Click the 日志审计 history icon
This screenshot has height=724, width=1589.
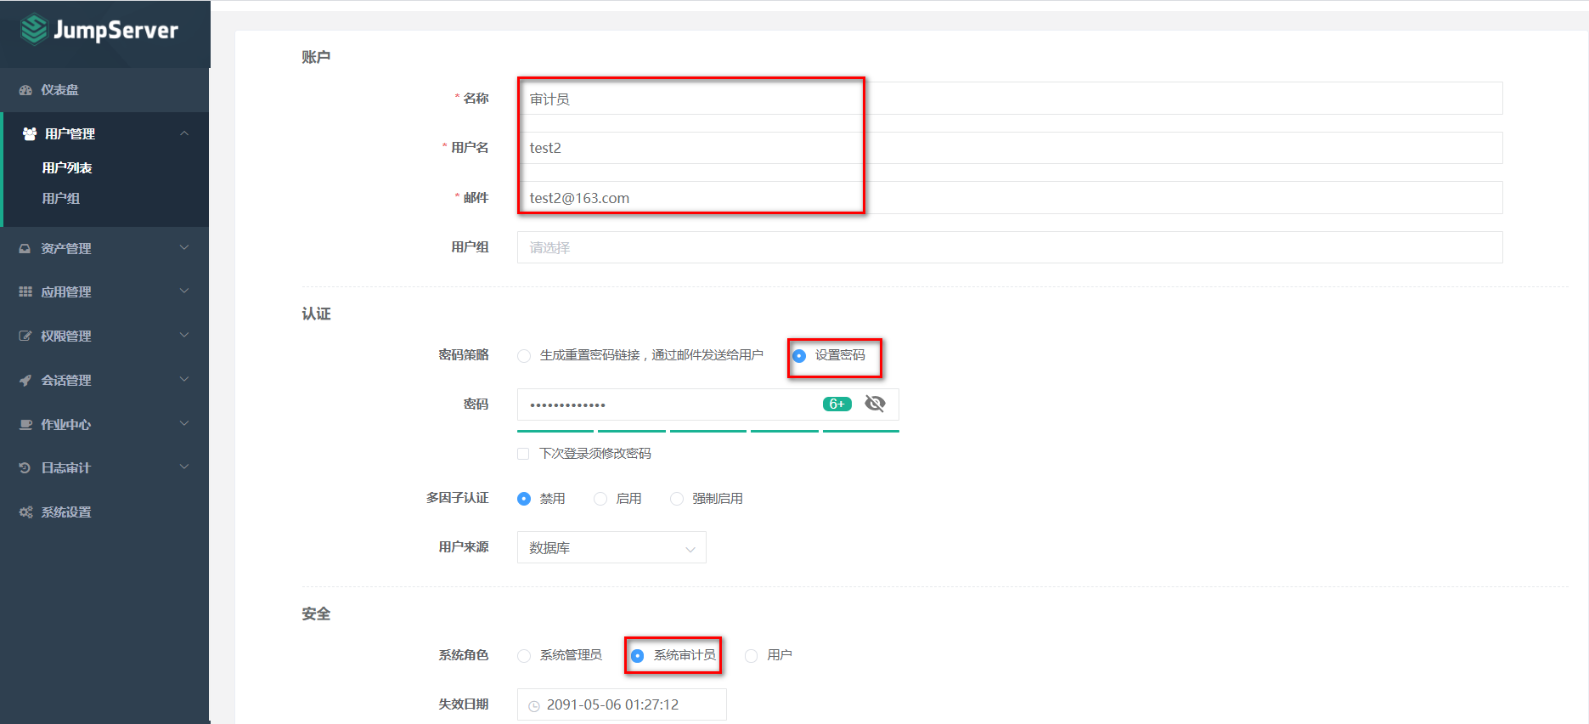click(x=25, y=468)
